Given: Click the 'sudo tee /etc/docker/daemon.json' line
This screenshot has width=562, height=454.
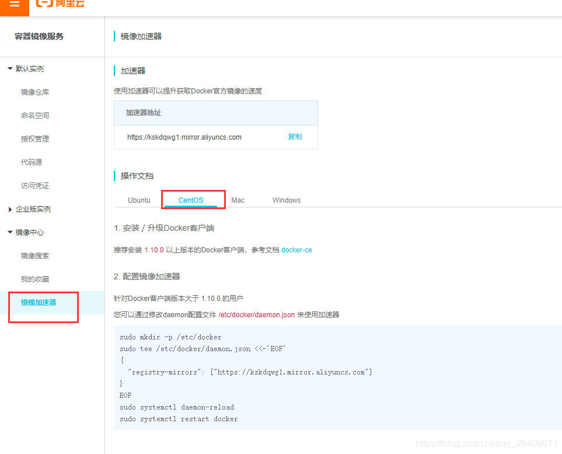Looking at the screenshot, I should pos(203,349).
